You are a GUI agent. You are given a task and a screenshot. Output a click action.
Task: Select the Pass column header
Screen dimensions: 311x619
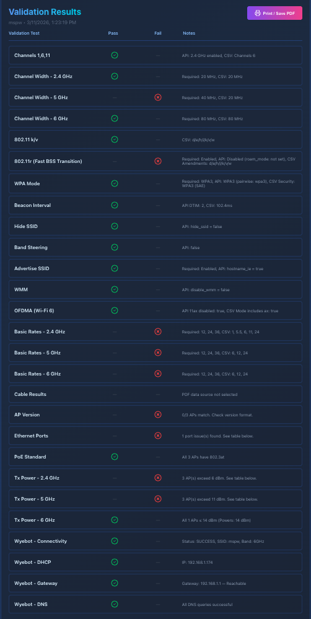[x=113, y=33]
